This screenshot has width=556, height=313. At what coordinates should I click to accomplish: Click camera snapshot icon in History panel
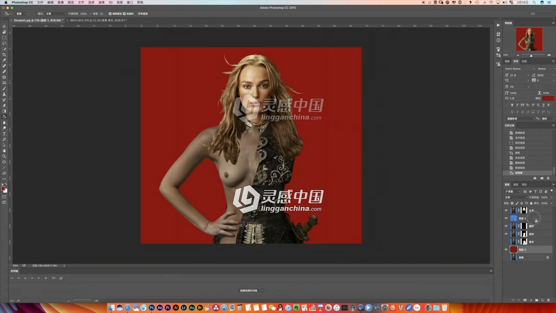pyautogui.click(x=542, y=178)
